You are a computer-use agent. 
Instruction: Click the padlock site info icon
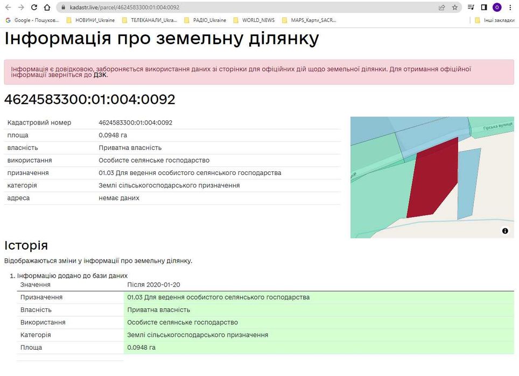[x=63, y=8]
